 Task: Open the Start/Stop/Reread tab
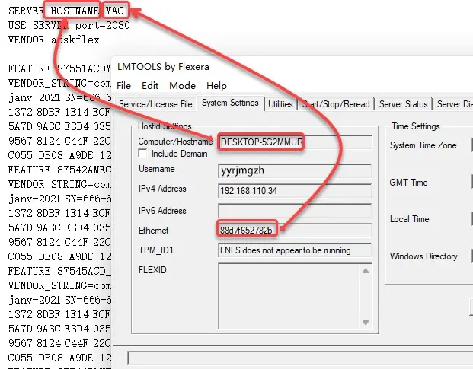(336, 104)
